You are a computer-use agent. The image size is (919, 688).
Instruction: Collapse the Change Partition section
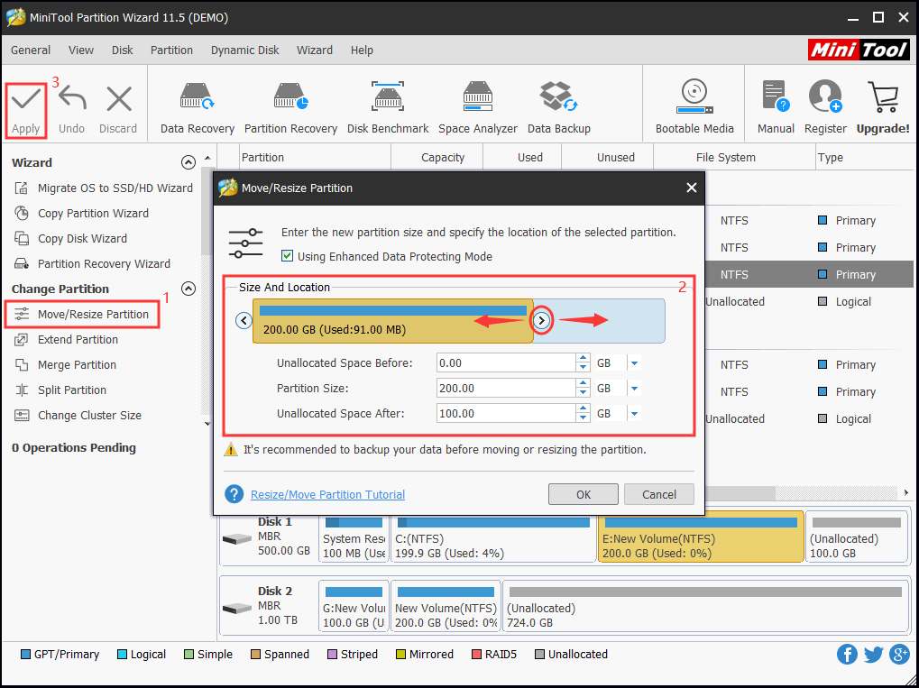[x=188, y=289]
